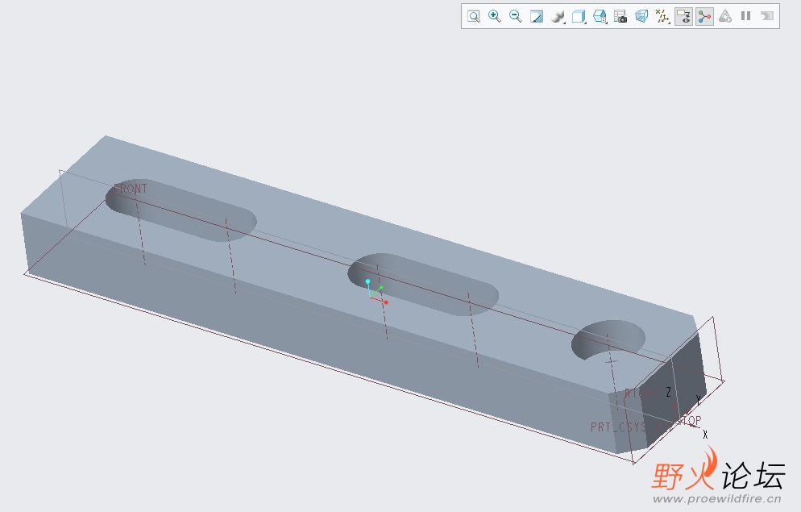Click the spin center triad on model
Screen dimensions: 801x512
tap(376, 292)
